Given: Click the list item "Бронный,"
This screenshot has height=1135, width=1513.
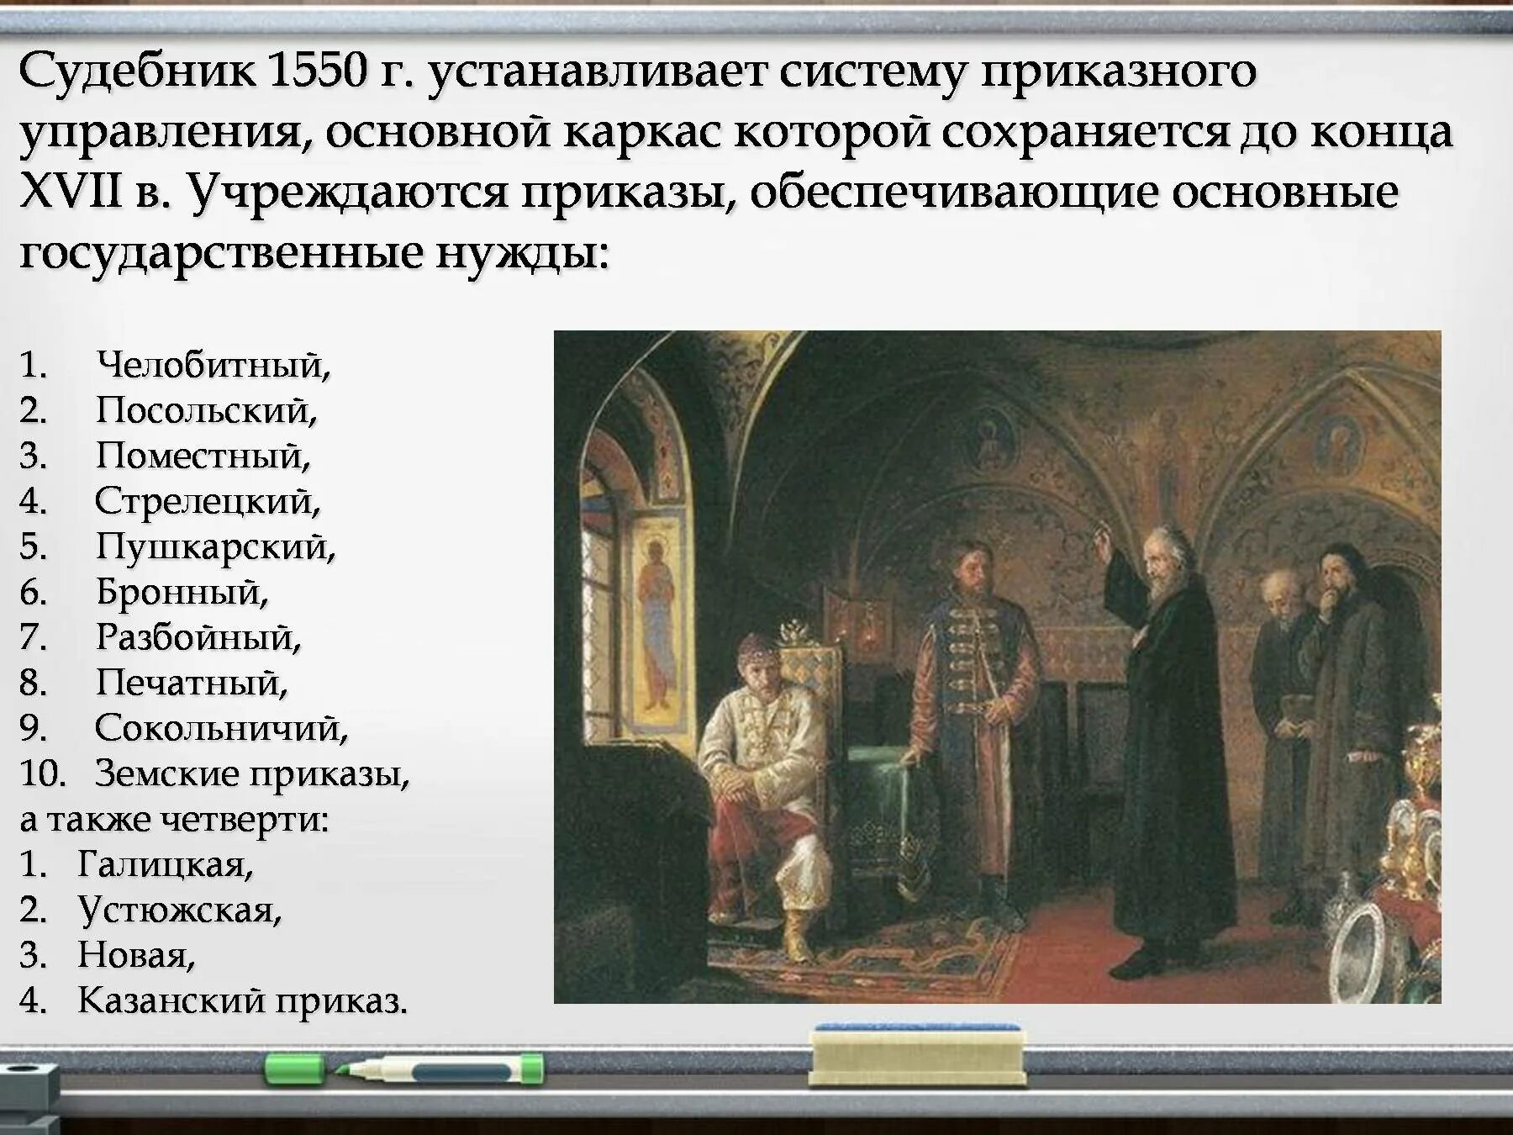Looking at the screenshot, I should coord(182,592).
